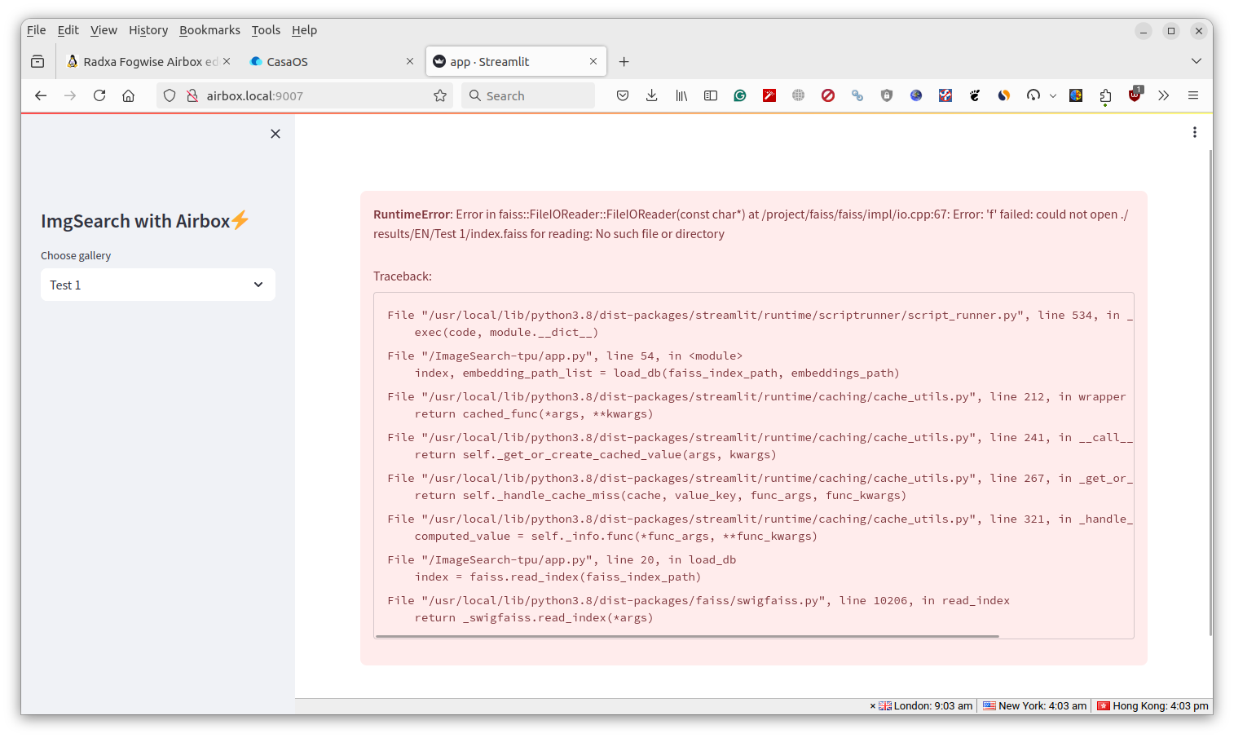The image size is (1234, 738).
Task: Click the orange and blue circle extension icon
Action: pyautogui.click(x=1004, y=95)
